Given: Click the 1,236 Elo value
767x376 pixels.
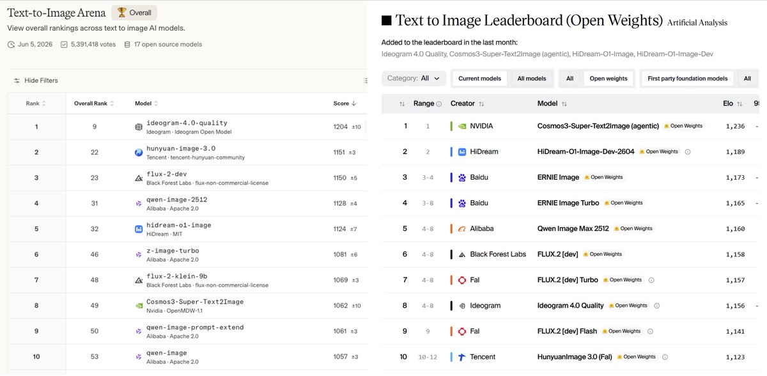Looking at the screenshot, I should point(735,126).
